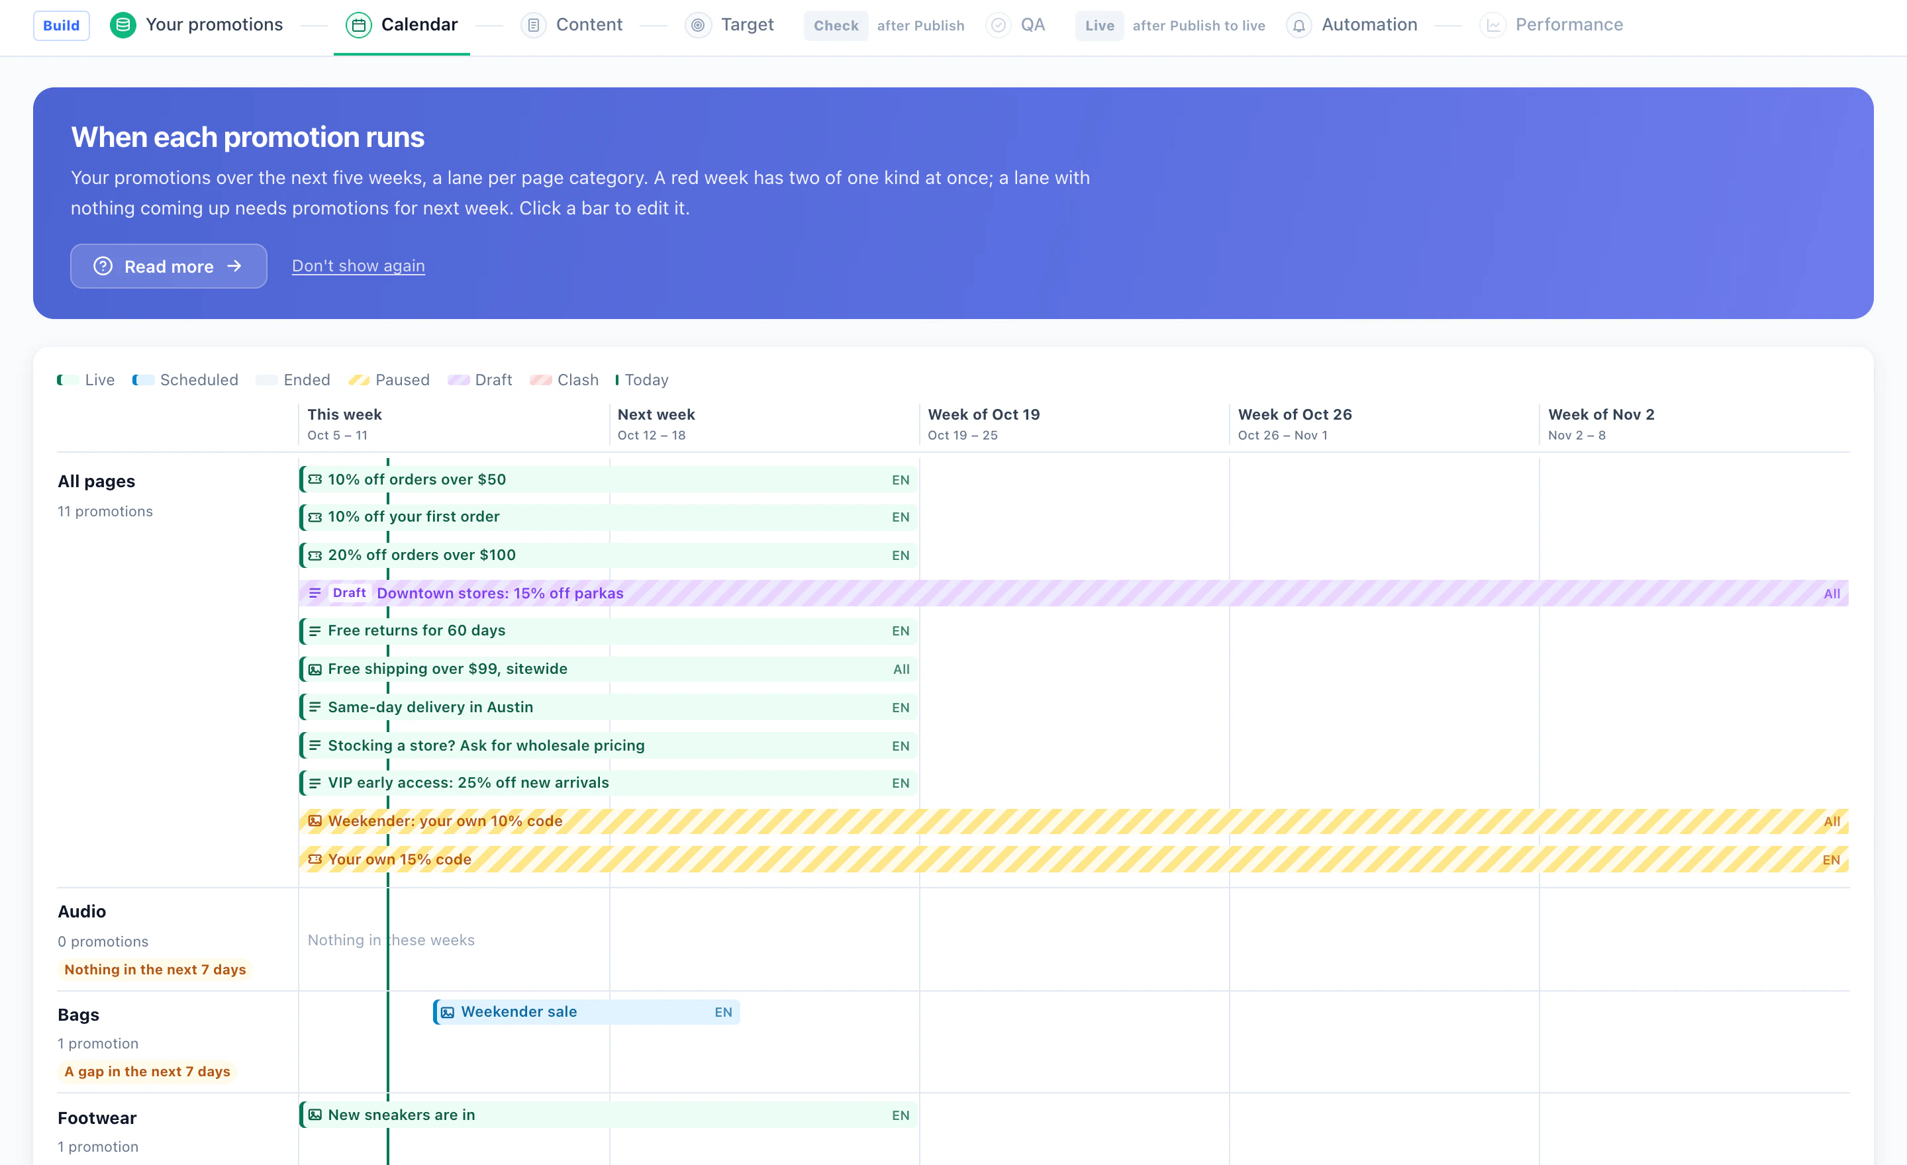
Task: Open VIP early access: 25% off new arrivals
Action: [x=609, y=783]
